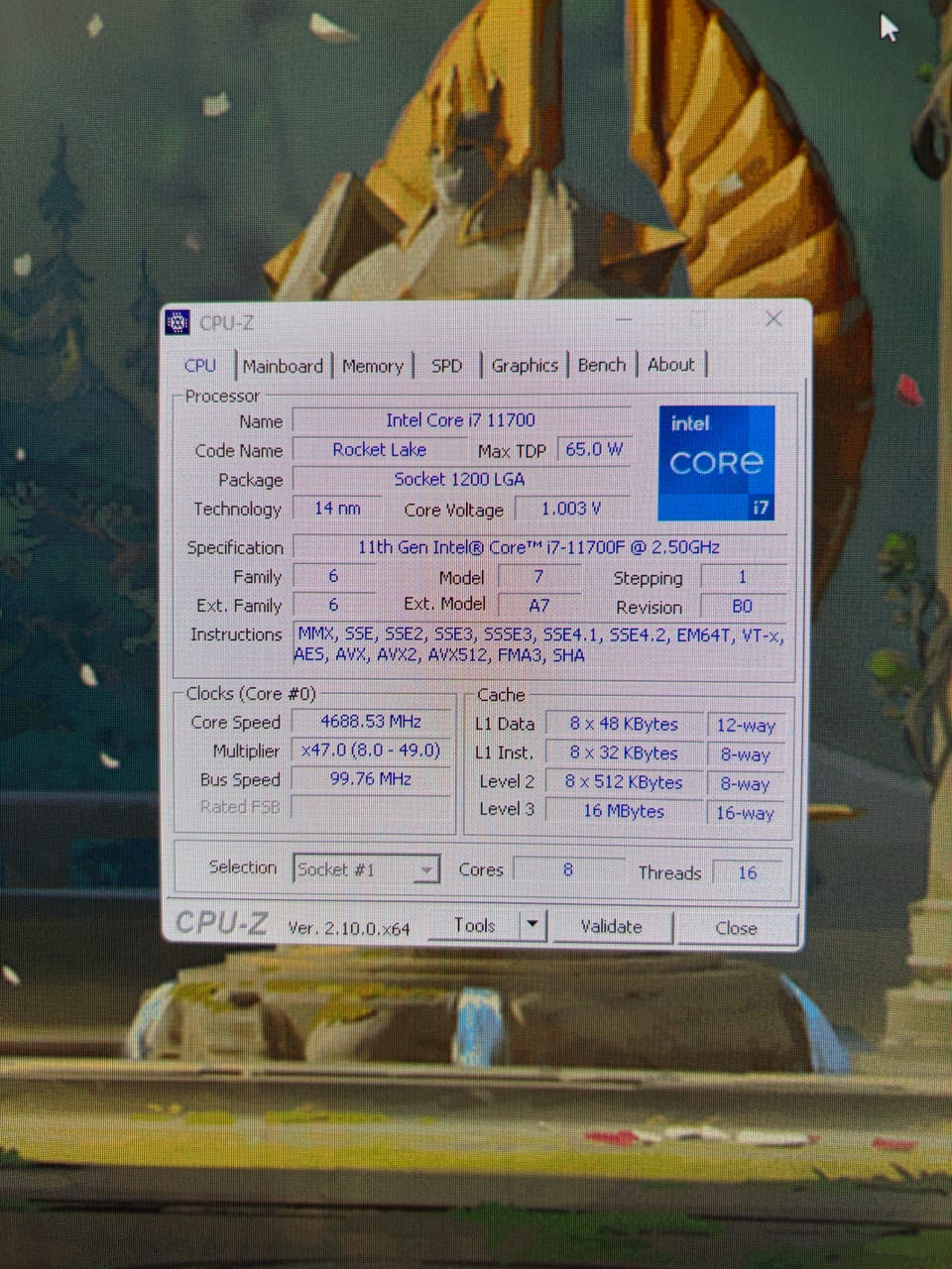Click the Level 3 value '16 MBytes'
Screen dimensions: 952x1269
pyautogui.click(x=624, y=811)
